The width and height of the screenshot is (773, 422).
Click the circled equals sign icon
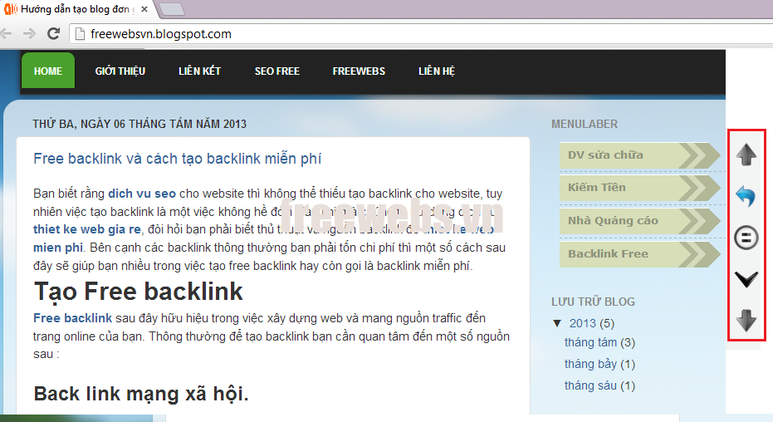click(747, 238)
